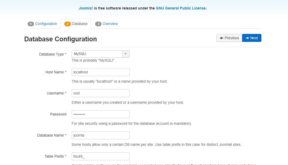The image size is (288, 165).
Task: Click the Database Configuration heading
Action: 61,39
